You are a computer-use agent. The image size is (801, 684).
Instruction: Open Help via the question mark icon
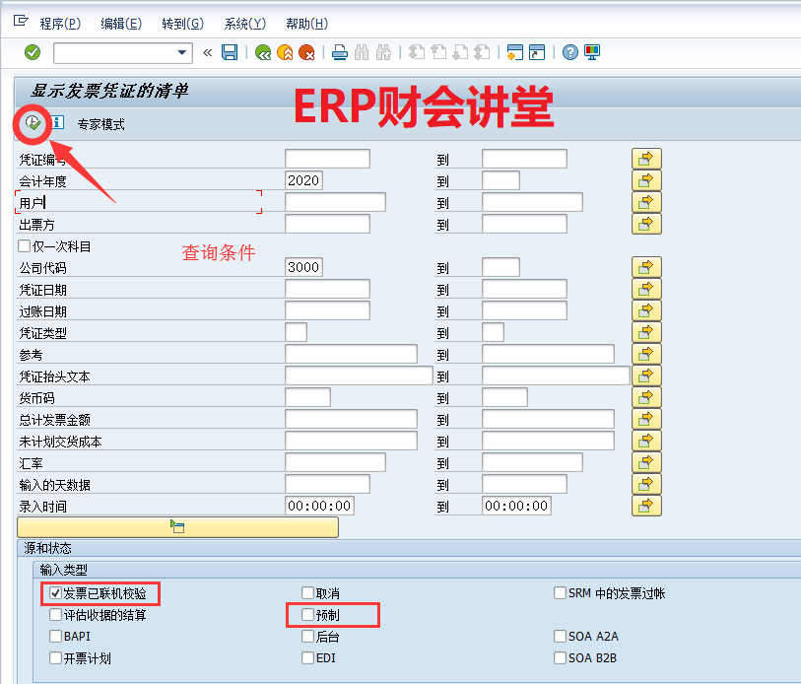[569, 52]
